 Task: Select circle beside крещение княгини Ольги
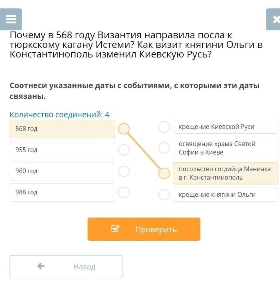[x=164, y=194]
